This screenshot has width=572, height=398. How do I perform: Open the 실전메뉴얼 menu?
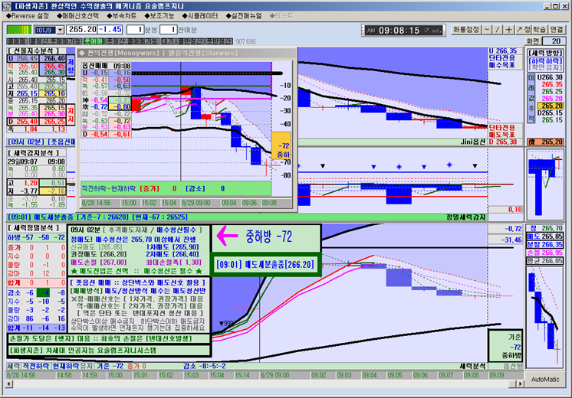coord(244,16)
